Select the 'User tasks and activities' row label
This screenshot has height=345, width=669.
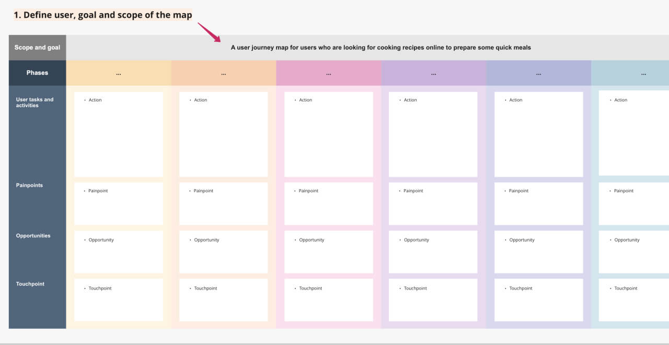[35, 102]
